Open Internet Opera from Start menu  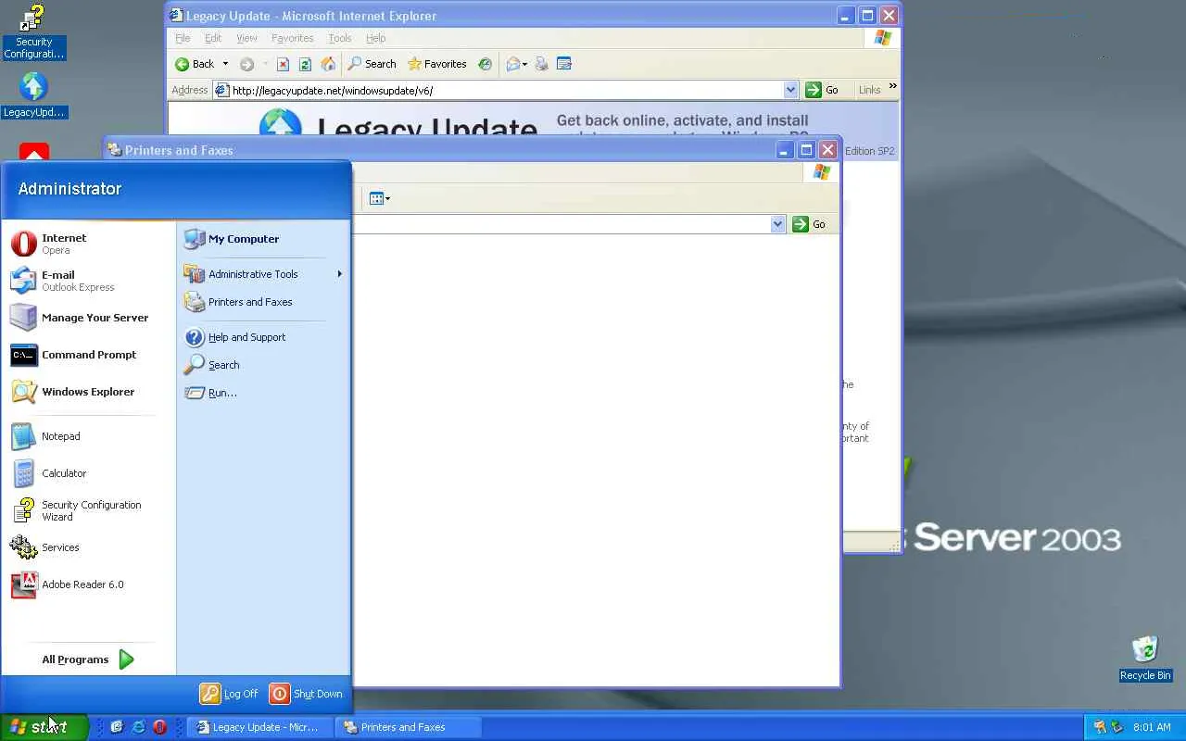(x=89, y=244)
